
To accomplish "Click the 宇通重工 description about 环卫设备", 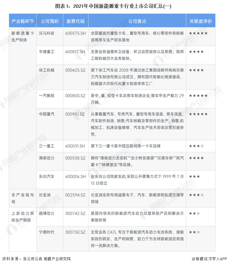I will click(x=137, y=55).
